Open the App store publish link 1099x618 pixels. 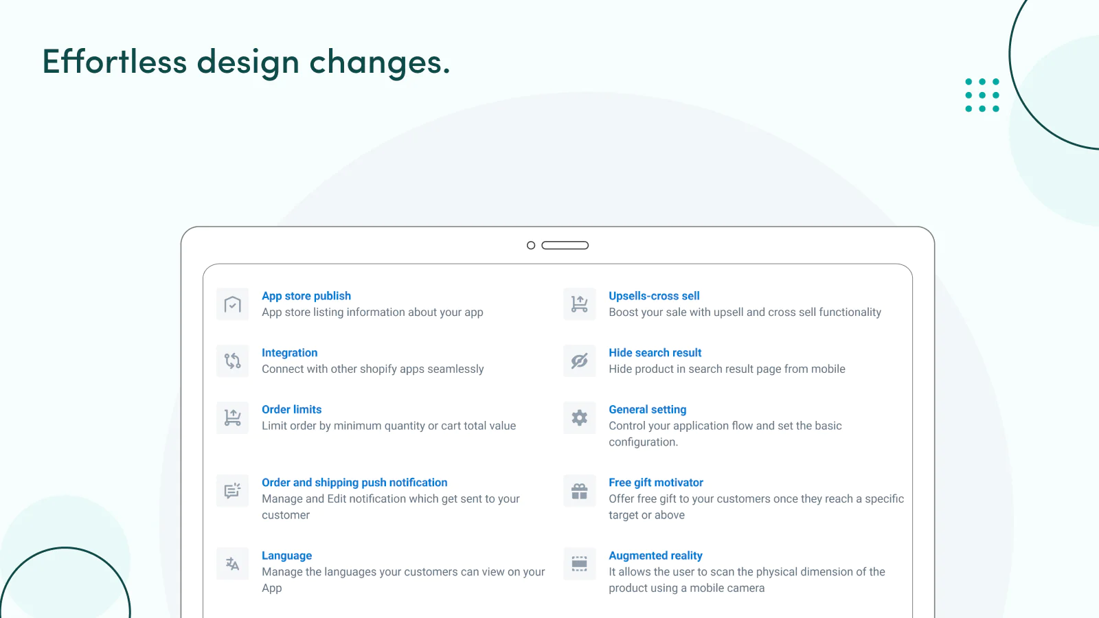coord(306,296)
